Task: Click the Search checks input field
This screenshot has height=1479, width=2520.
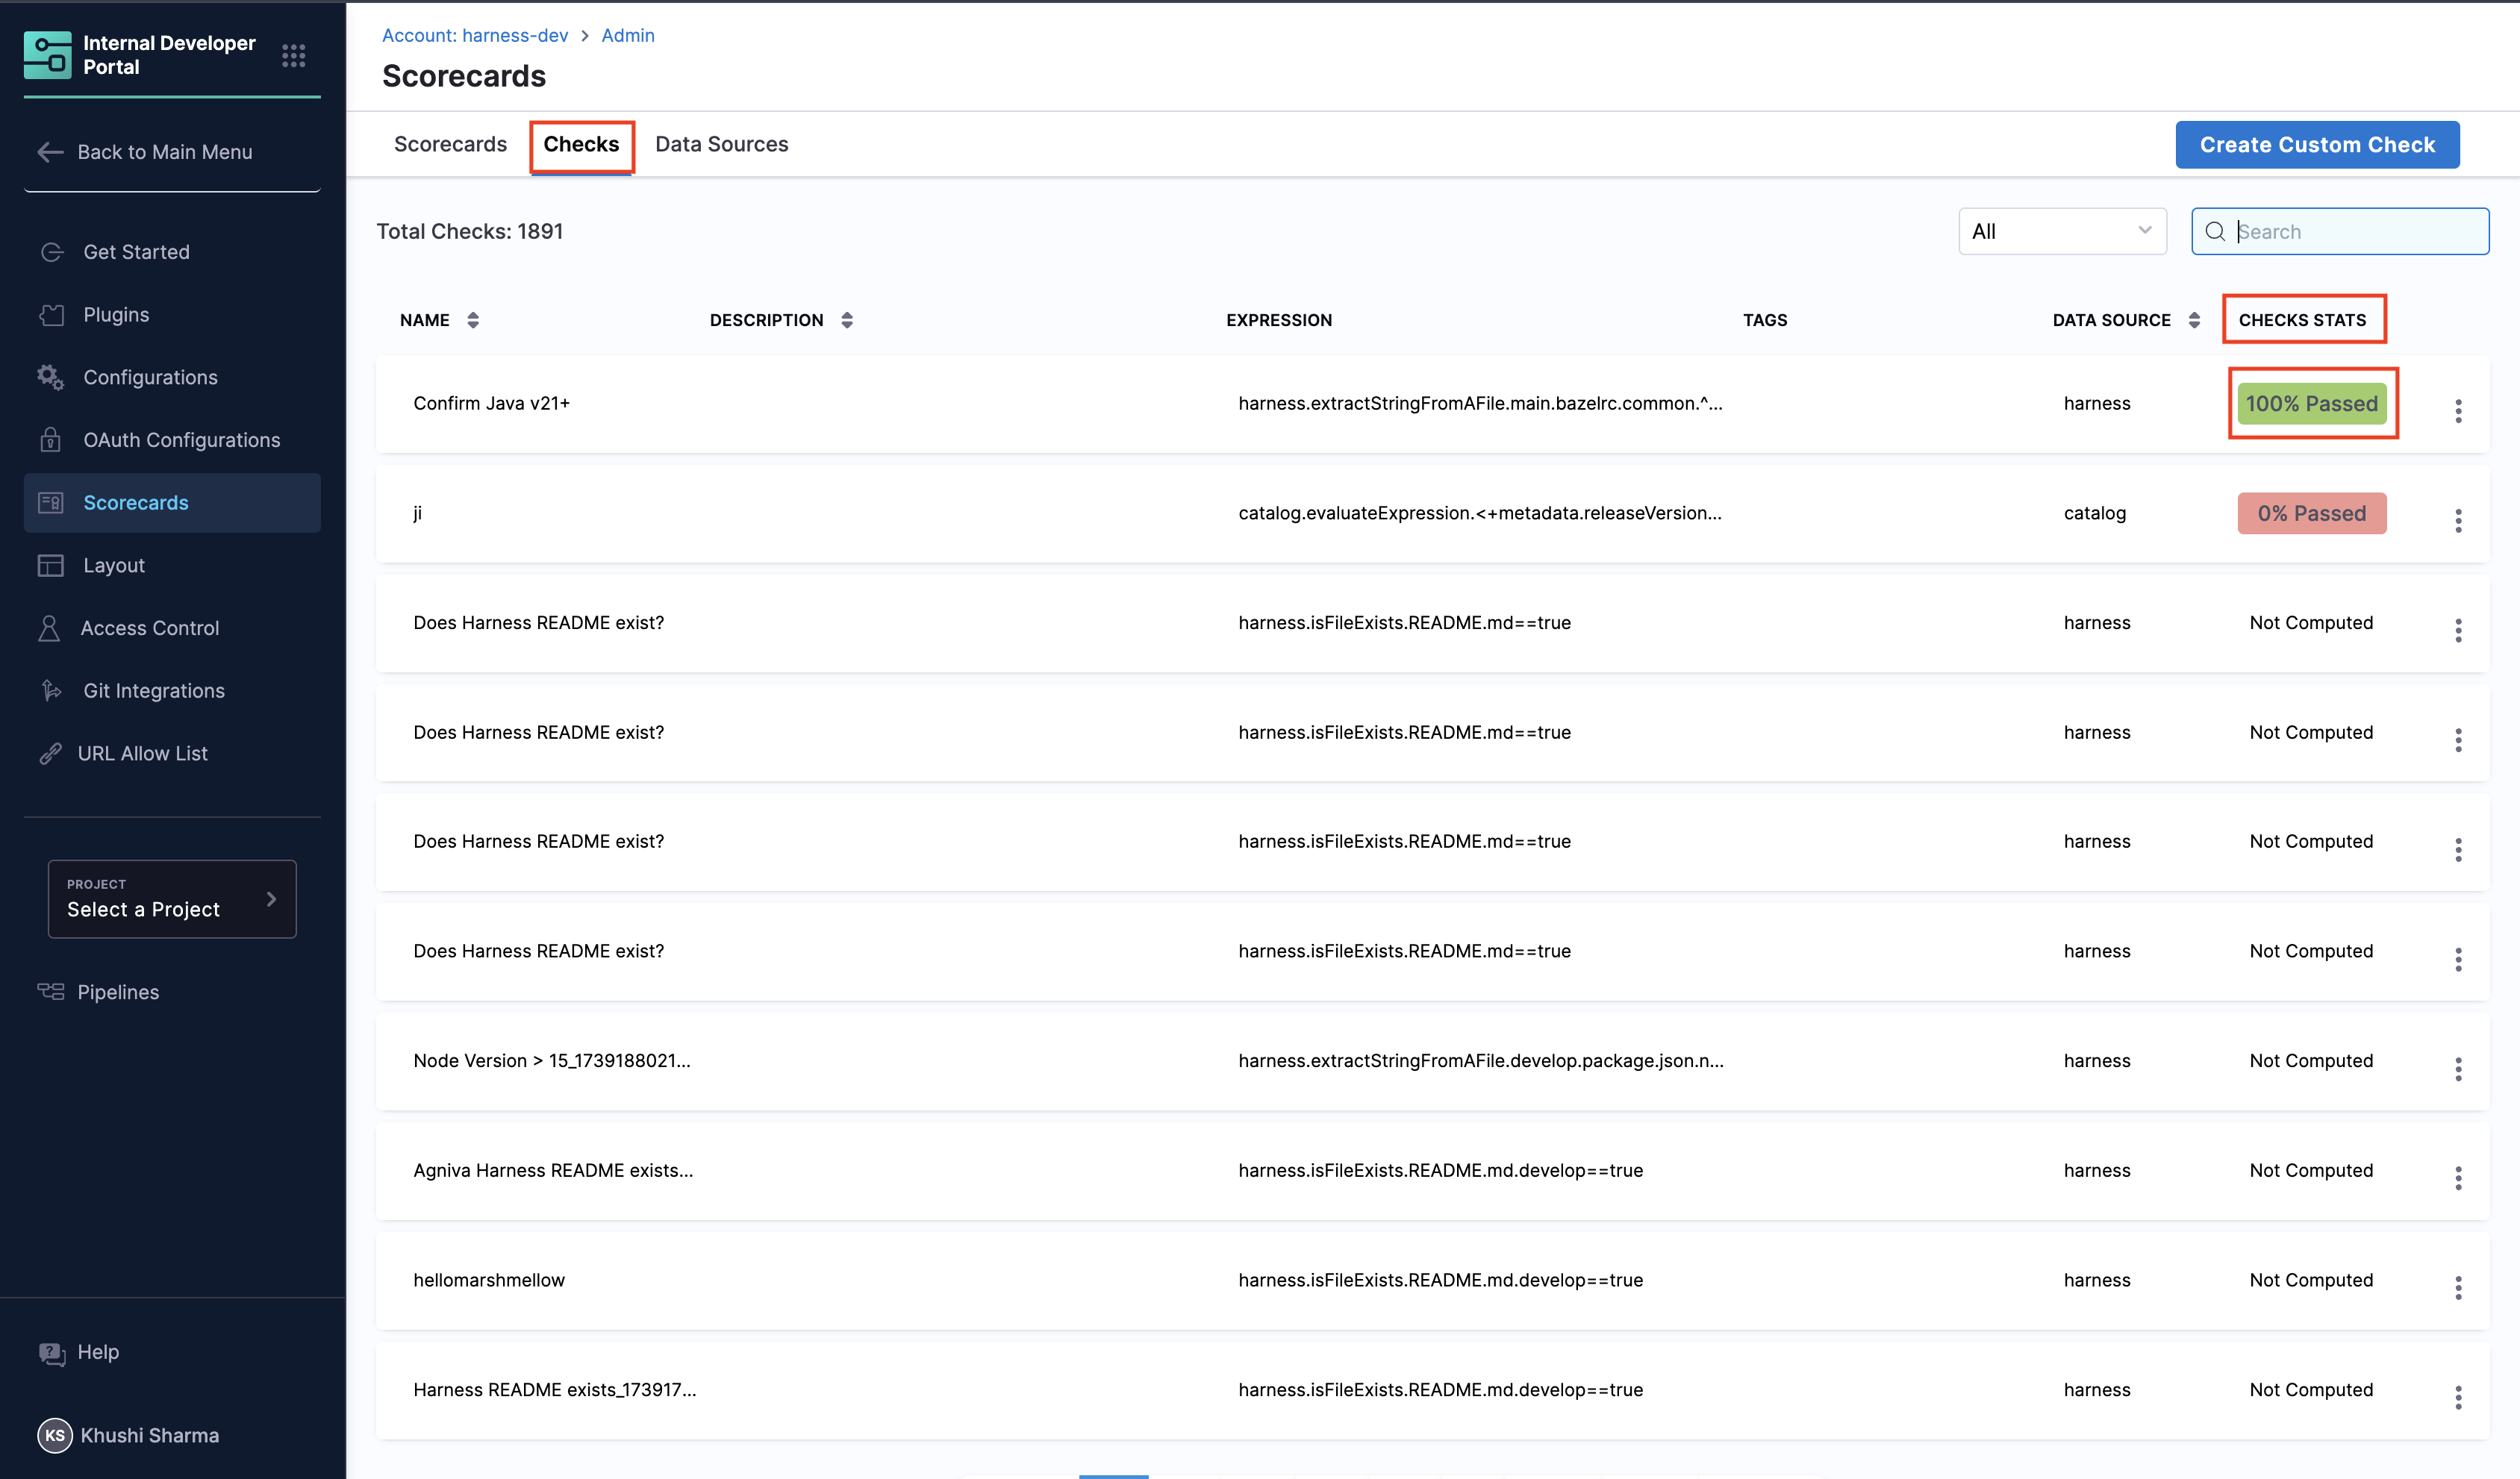Action: click(x=2355, y=231)
